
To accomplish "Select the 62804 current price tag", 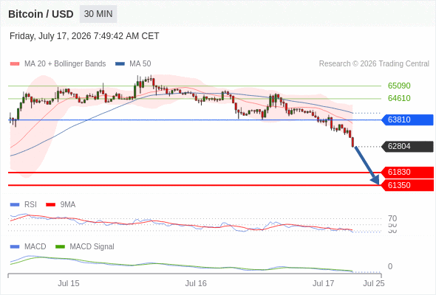I will (407, 146).
